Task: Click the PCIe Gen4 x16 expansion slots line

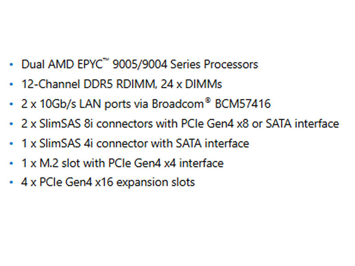Action: click(108, 182)
